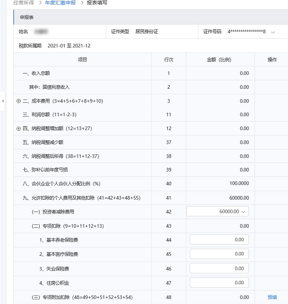Click the 年度汇缴申报 breadcrumb link
Screen dimensions: 288x304
coord(60,3)
